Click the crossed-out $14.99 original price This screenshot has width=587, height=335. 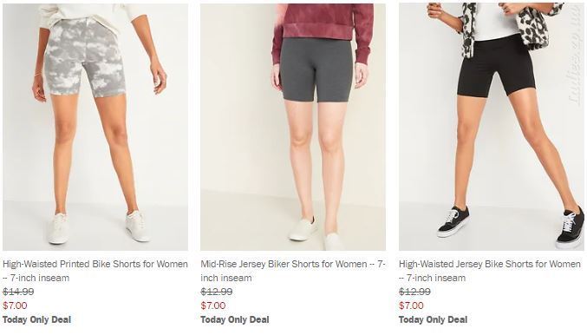(x=18, y=292)
